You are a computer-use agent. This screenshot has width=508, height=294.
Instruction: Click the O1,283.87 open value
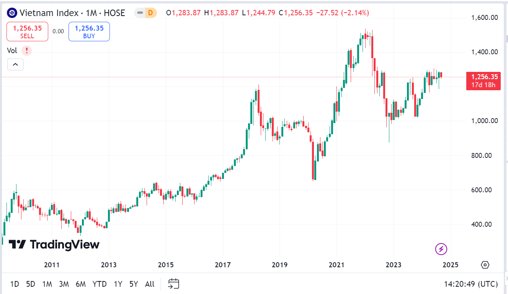pyautogui.click(x=183, y=13)
